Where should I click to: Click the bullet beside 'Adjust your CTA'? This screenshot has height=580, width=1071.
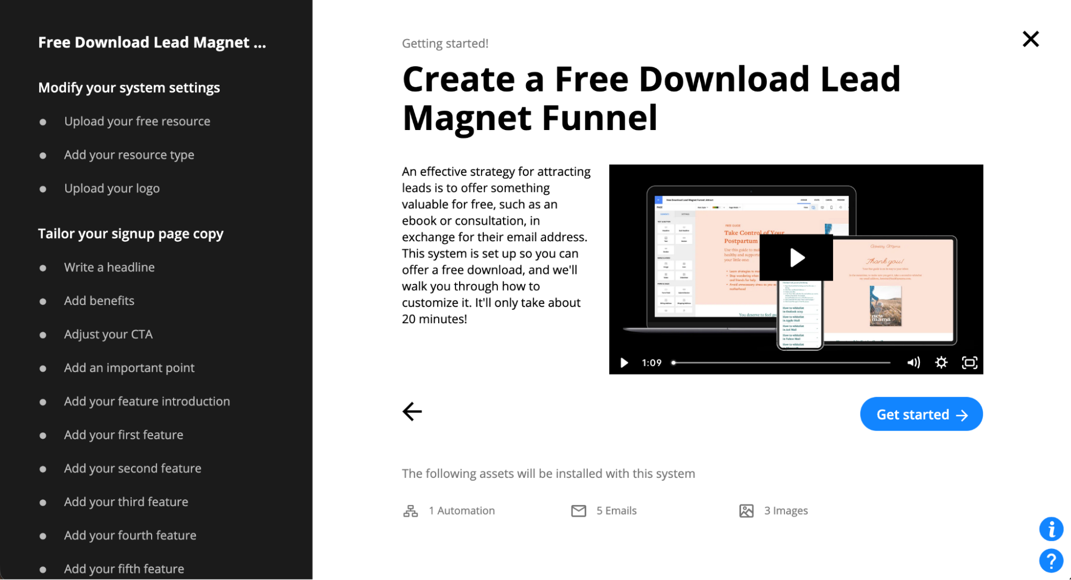[43, 335]
